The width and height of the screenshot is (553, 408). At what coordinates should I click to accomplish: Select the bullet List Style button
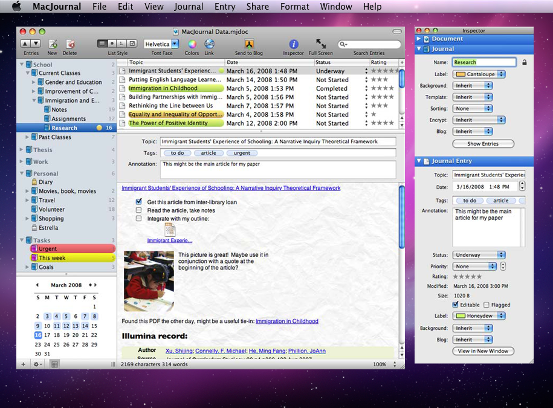[112, 44]
